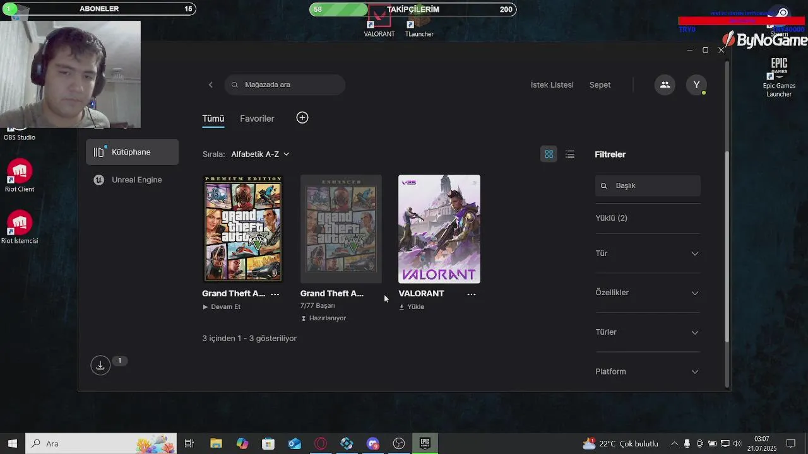Click the 7/77 Başarı achievements text
808x454 pixels.
(x=318, y=306)
